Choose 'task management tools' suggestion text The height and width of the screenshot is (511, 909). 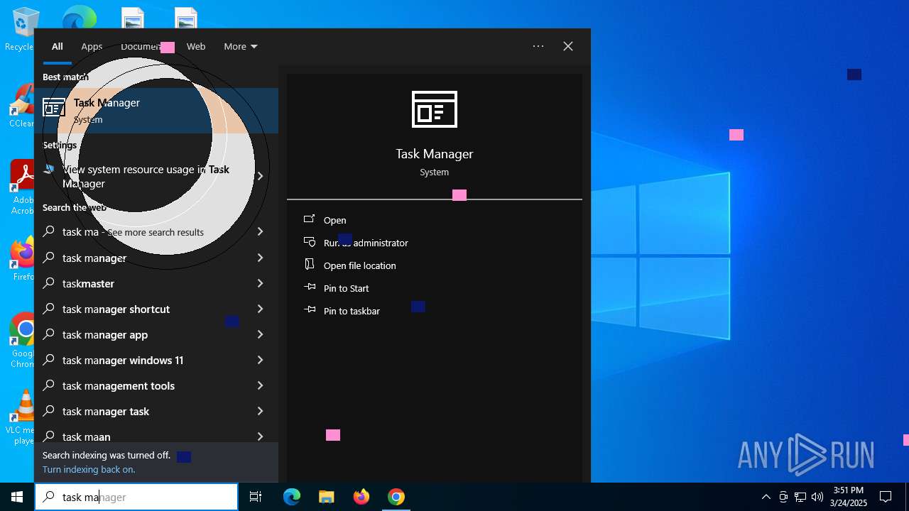[x=119, y=385]
